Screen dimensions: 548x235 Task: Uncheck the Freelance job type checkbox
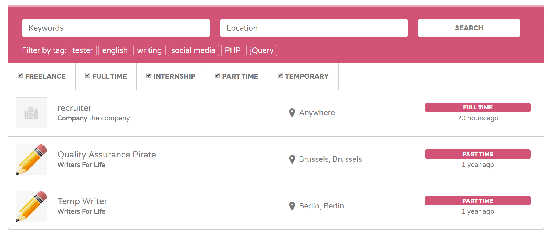[20, 76]
